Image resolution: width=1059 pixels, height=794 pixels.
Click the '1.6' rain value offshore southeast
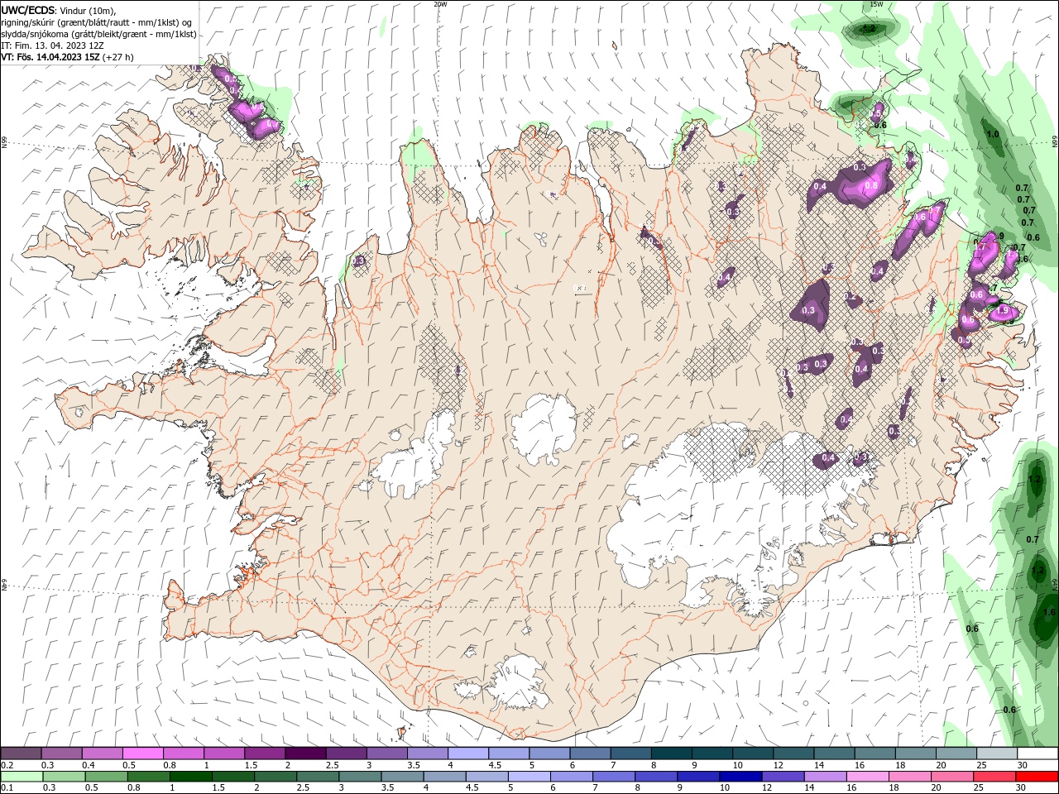1049,613
